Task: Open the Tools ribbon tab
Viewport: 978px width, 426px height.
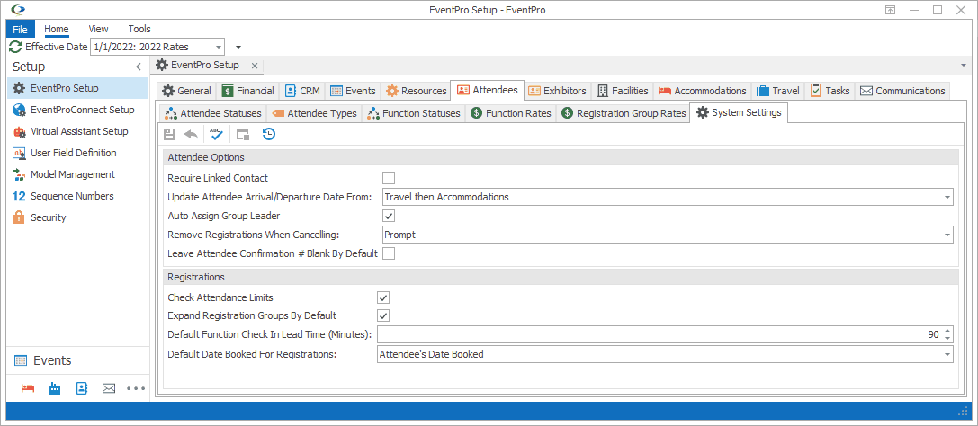Action: pyautogui.click(x=139, y=29)
